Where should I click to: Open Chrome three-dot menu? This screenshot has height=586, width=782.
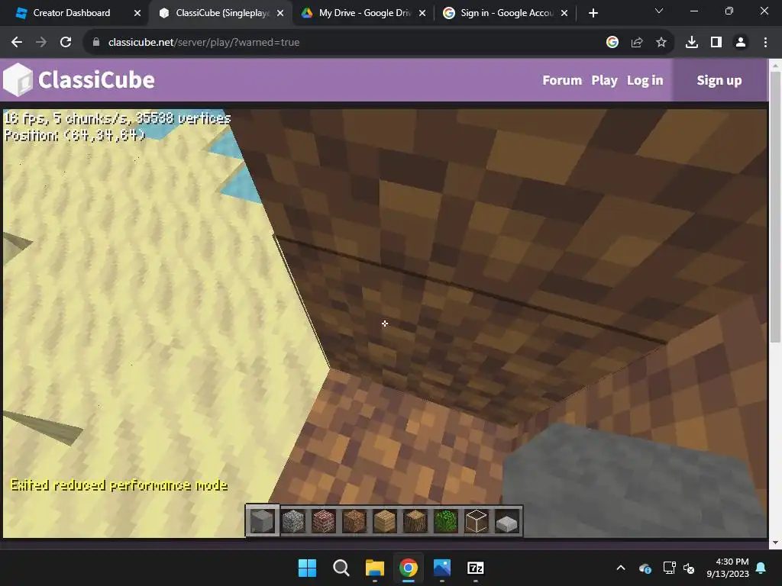pos(765,43)
